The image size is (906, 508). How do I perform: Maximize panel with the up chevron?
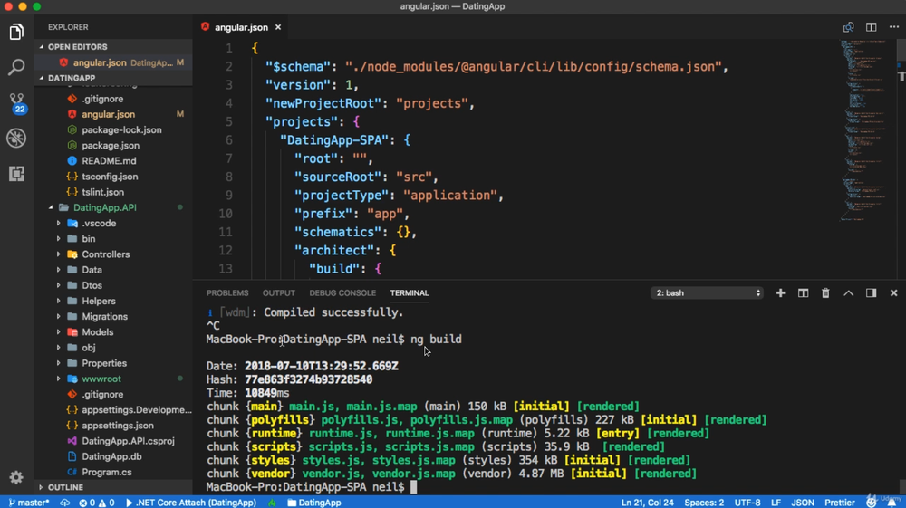coord(848,293)
